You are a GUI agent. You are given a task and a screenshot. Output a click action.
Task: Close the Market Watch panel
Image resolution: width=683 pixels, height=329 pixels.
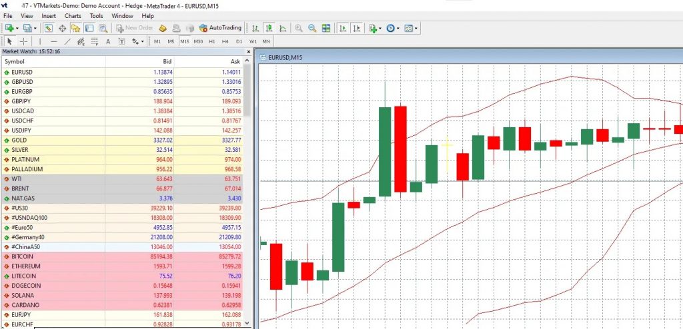click(249, 51)
